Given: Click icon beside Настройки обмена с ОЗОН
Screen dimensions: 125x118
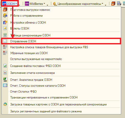Looking at the screenshot, I should [5, 22].
